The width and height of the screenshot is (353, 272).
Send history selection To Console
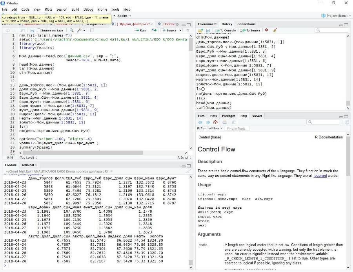[x=226, y=30]
